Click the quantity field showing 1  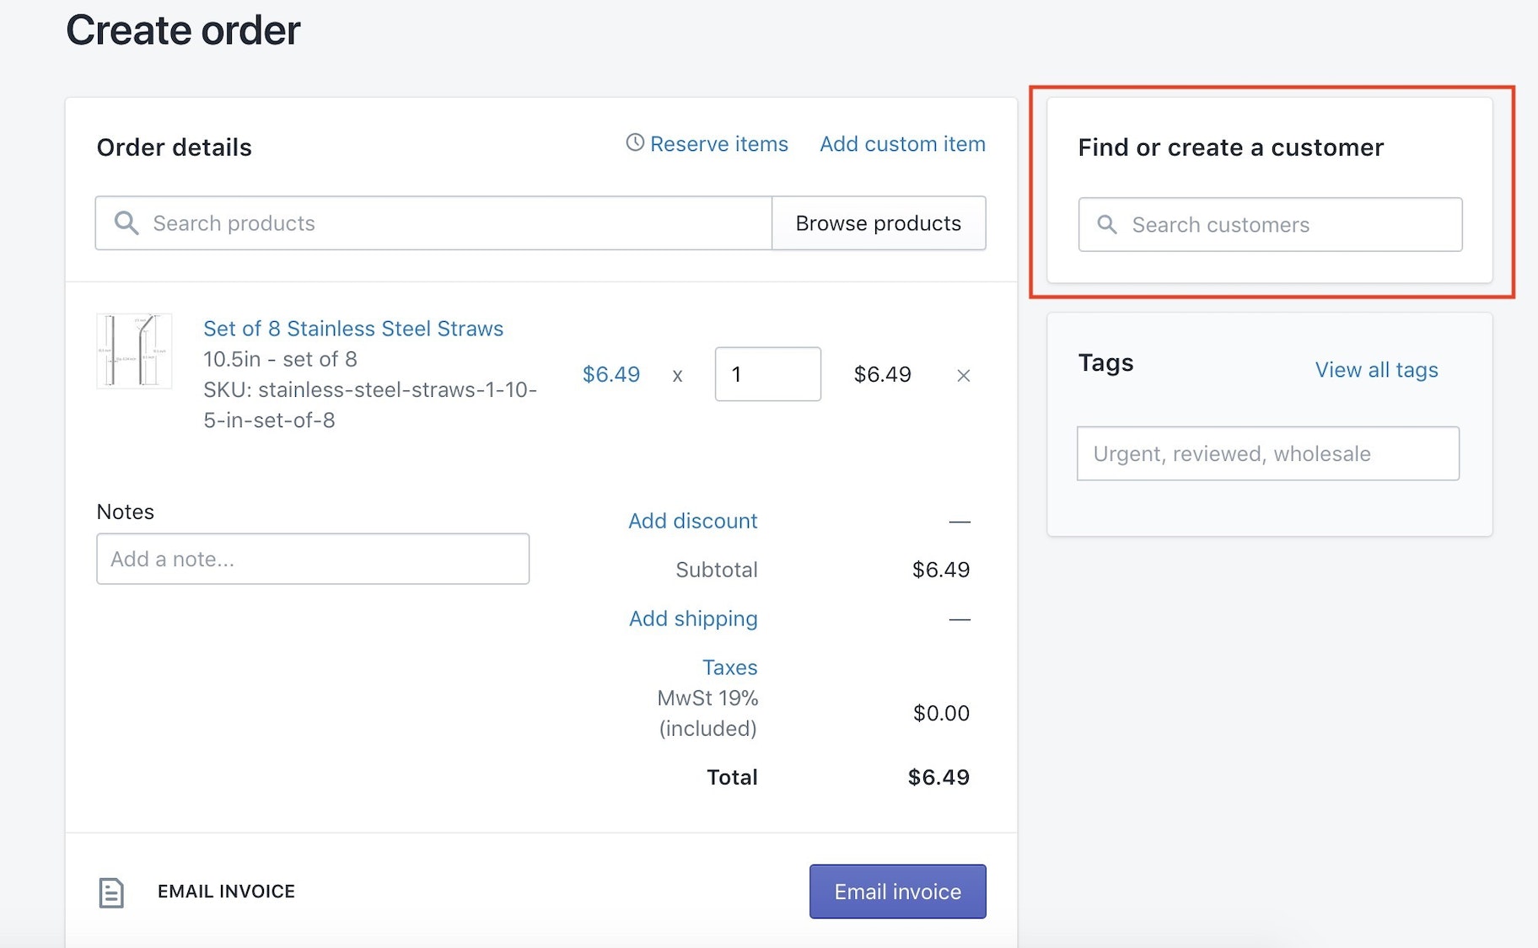(x=767, y=374)
